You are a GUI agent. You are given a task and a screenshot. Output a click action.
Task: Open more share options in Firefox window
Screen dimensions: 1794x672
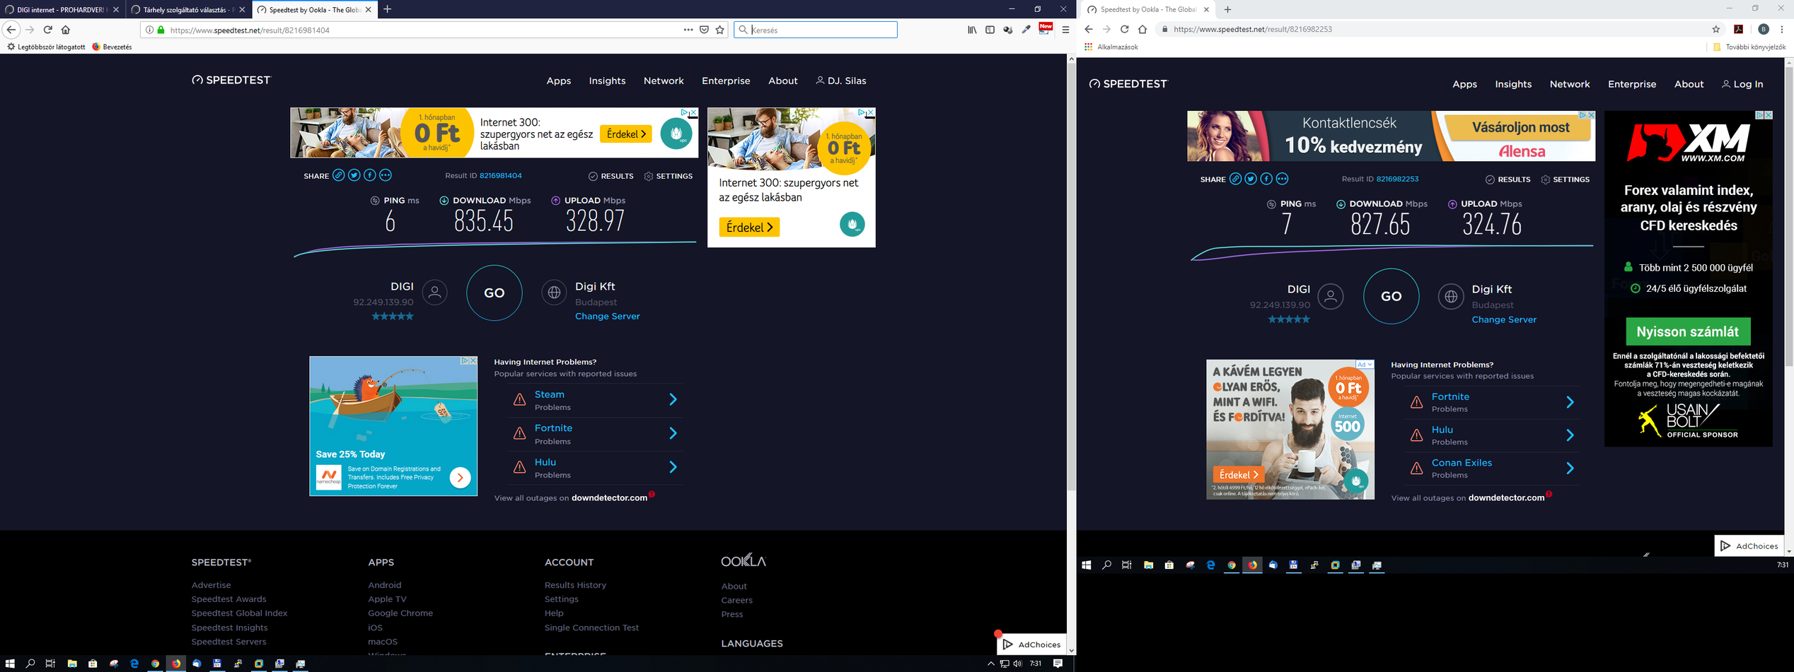coord(386,175)
